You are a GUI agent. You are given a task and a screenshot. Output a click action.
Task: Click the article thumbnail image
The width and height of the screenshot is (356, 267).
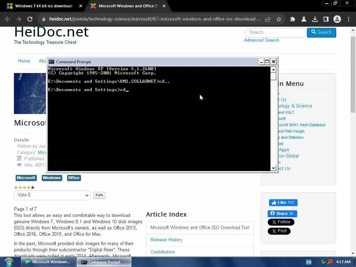(x=30, y=94)
